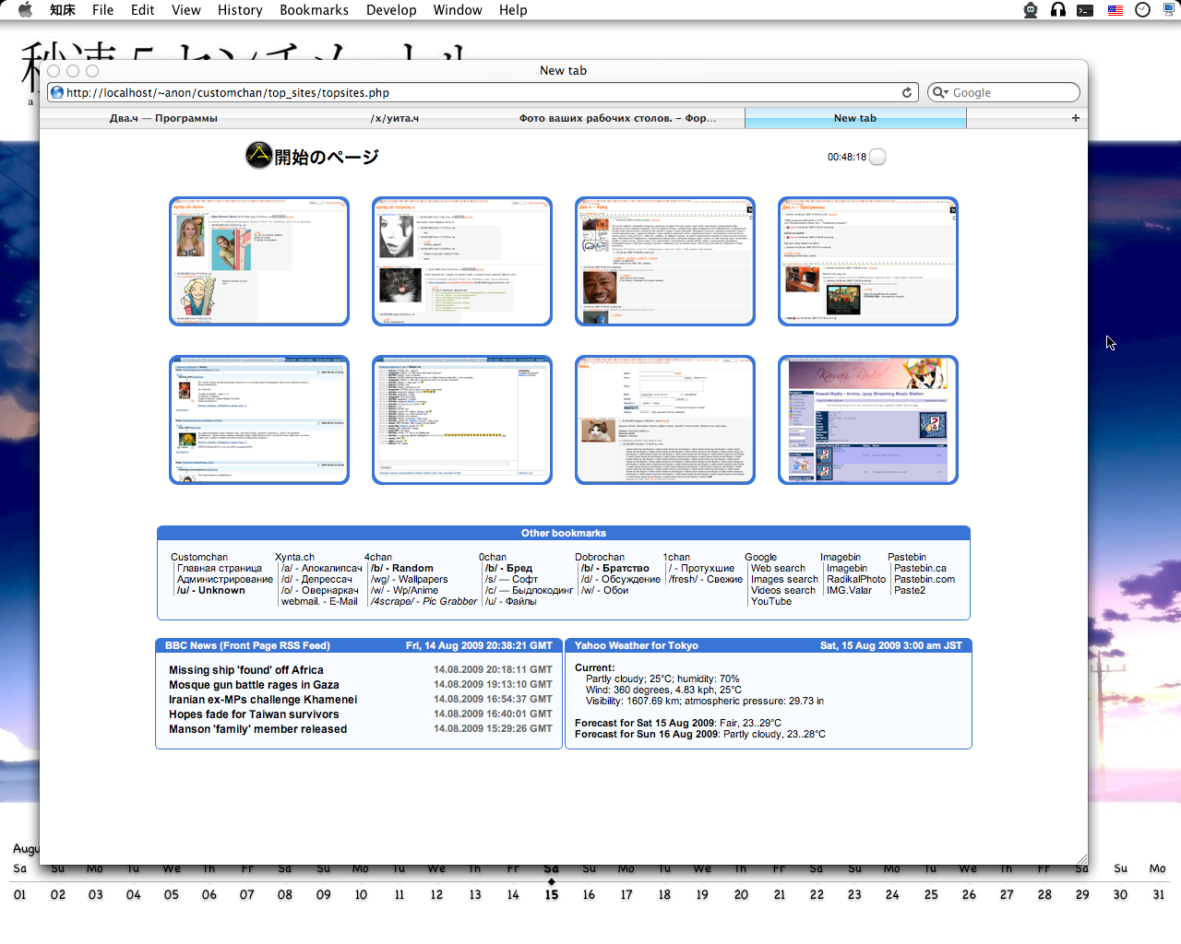Select day 15 on the desktop calendar strip
This screenshot has width=1181, height=944.
[x=552, y=894]
